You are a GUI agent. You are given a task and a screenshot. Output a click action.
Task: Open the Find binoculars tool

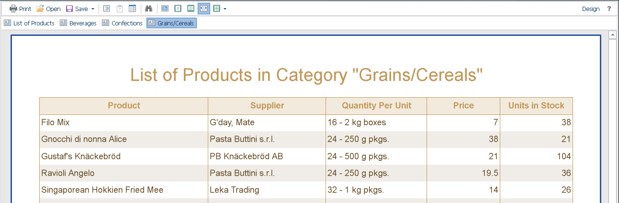click(x=148, y=9)
